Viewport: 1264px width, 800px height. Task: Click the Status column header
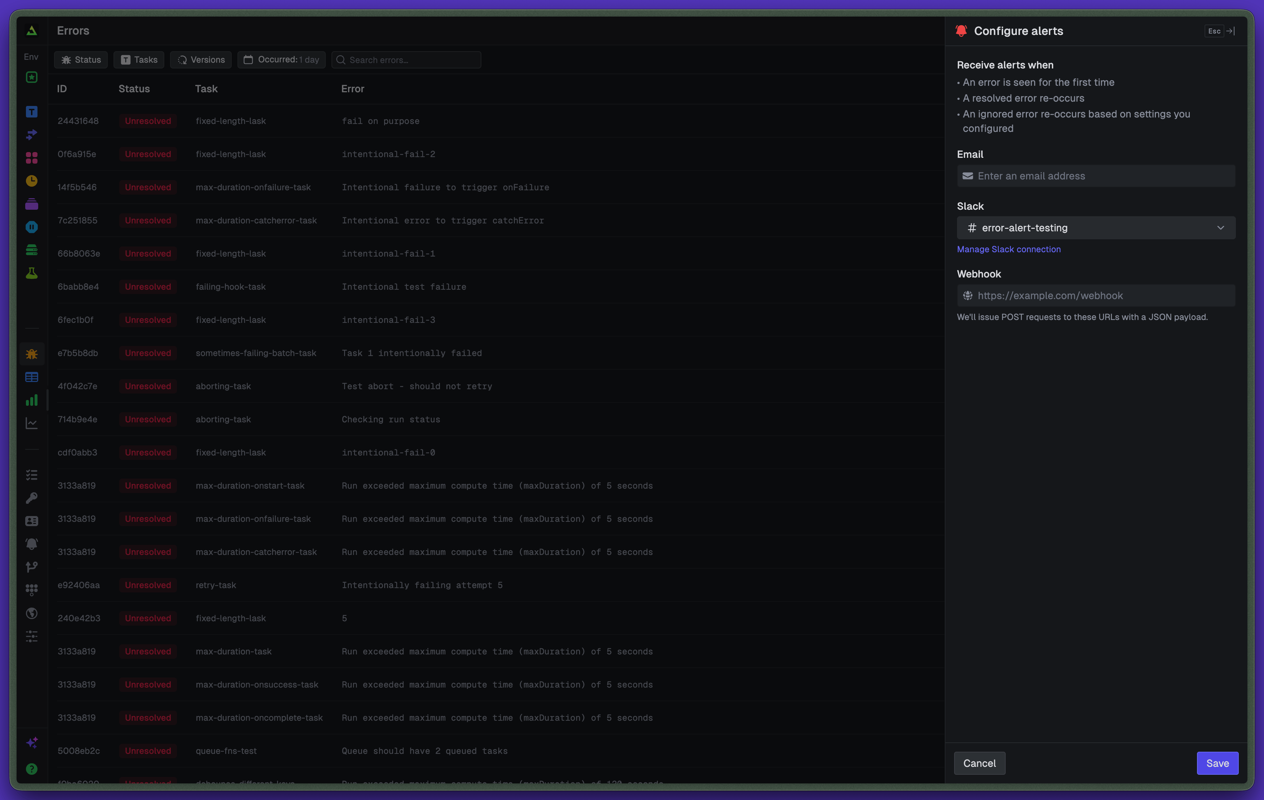[x=134, y=89]
